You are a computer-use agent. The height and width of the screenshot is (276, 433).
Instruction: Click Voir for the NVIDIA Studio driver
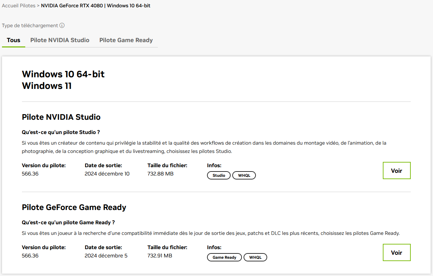point(396,171)
